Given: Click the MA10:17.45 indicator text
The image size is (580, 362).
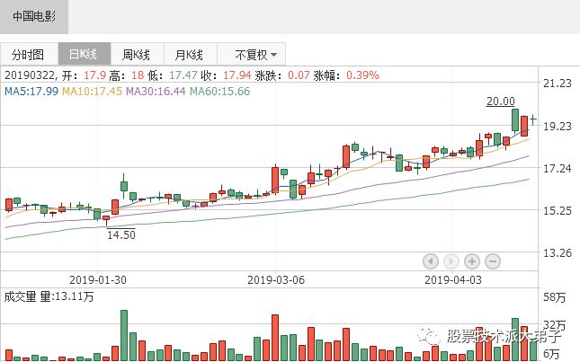Looking at the screenshot, I should [92, 92].
